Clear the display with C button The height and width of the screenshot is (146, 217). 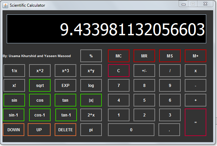tap(119, 70)
